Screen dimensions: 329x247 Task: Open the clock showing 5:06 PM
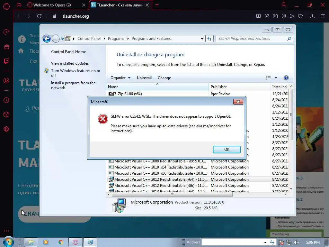(313, 242)
